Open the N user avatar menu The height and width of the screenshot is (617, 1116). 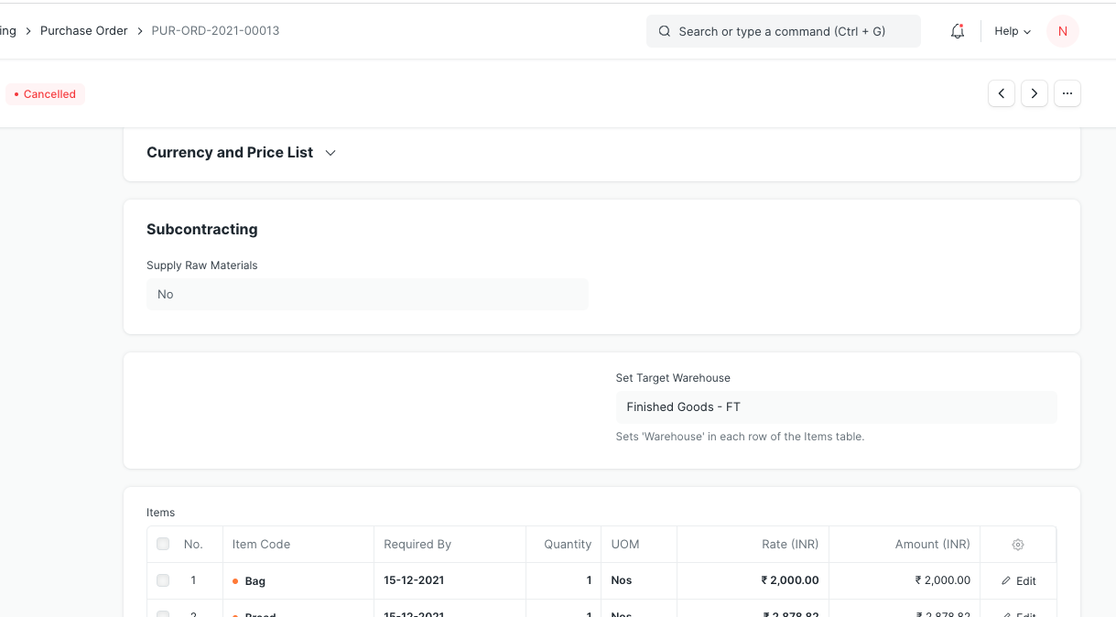(1063, 31)
